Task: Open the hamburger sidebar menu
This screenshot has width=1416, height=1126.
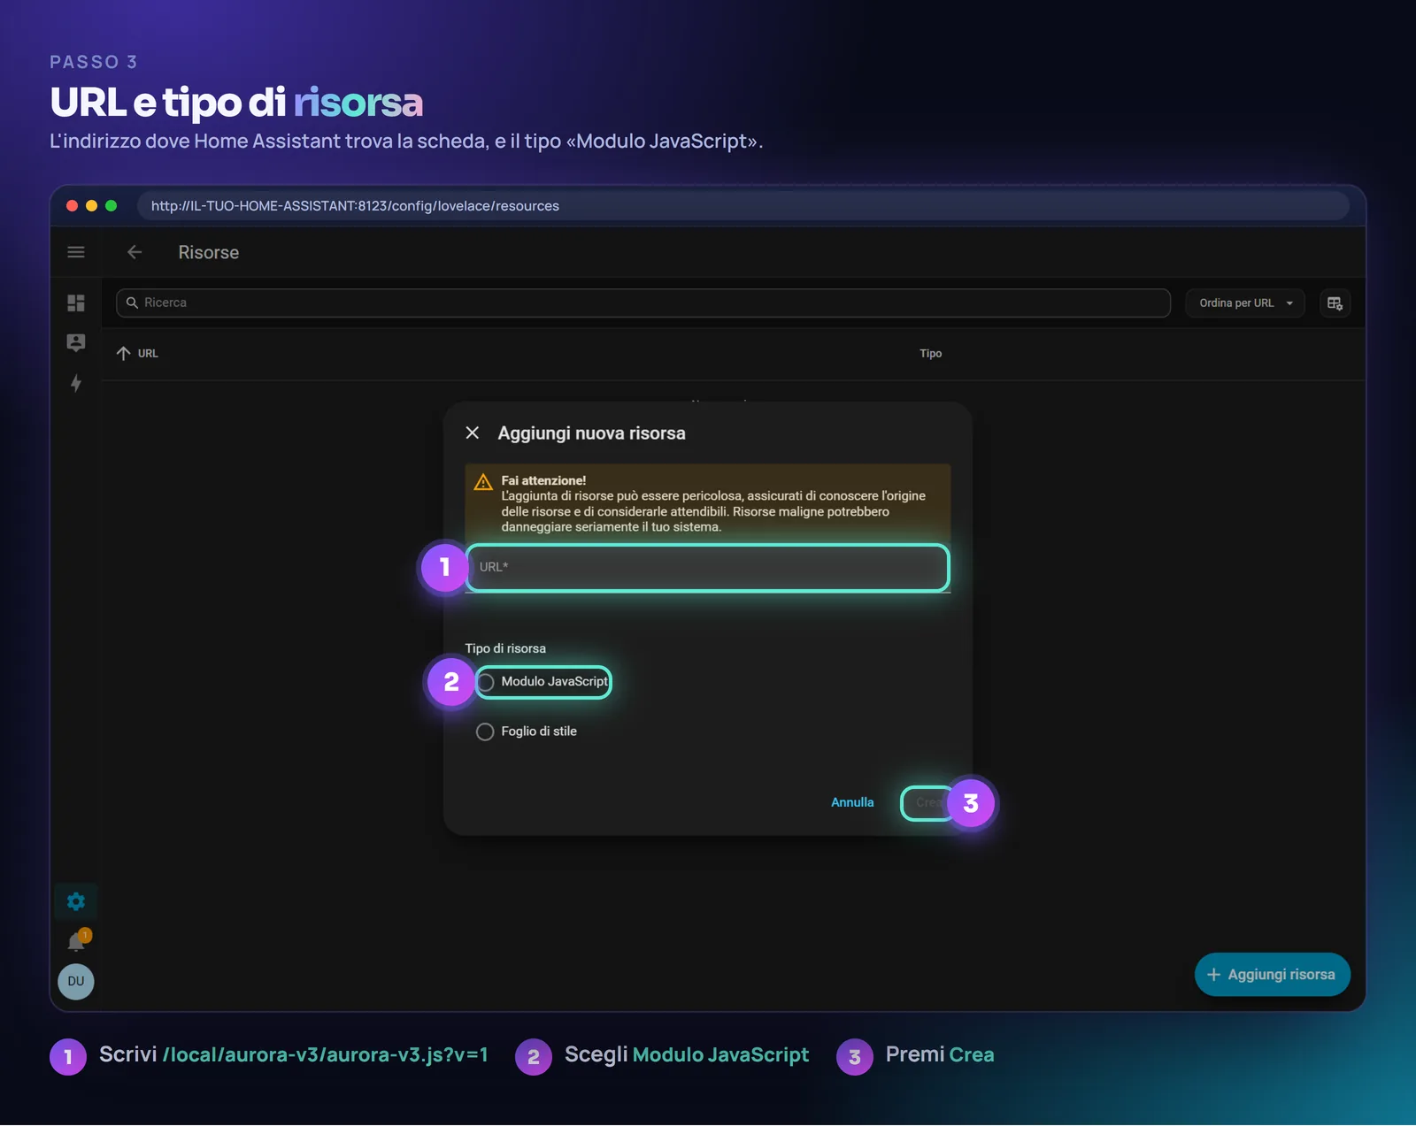Action: [76, 252]
